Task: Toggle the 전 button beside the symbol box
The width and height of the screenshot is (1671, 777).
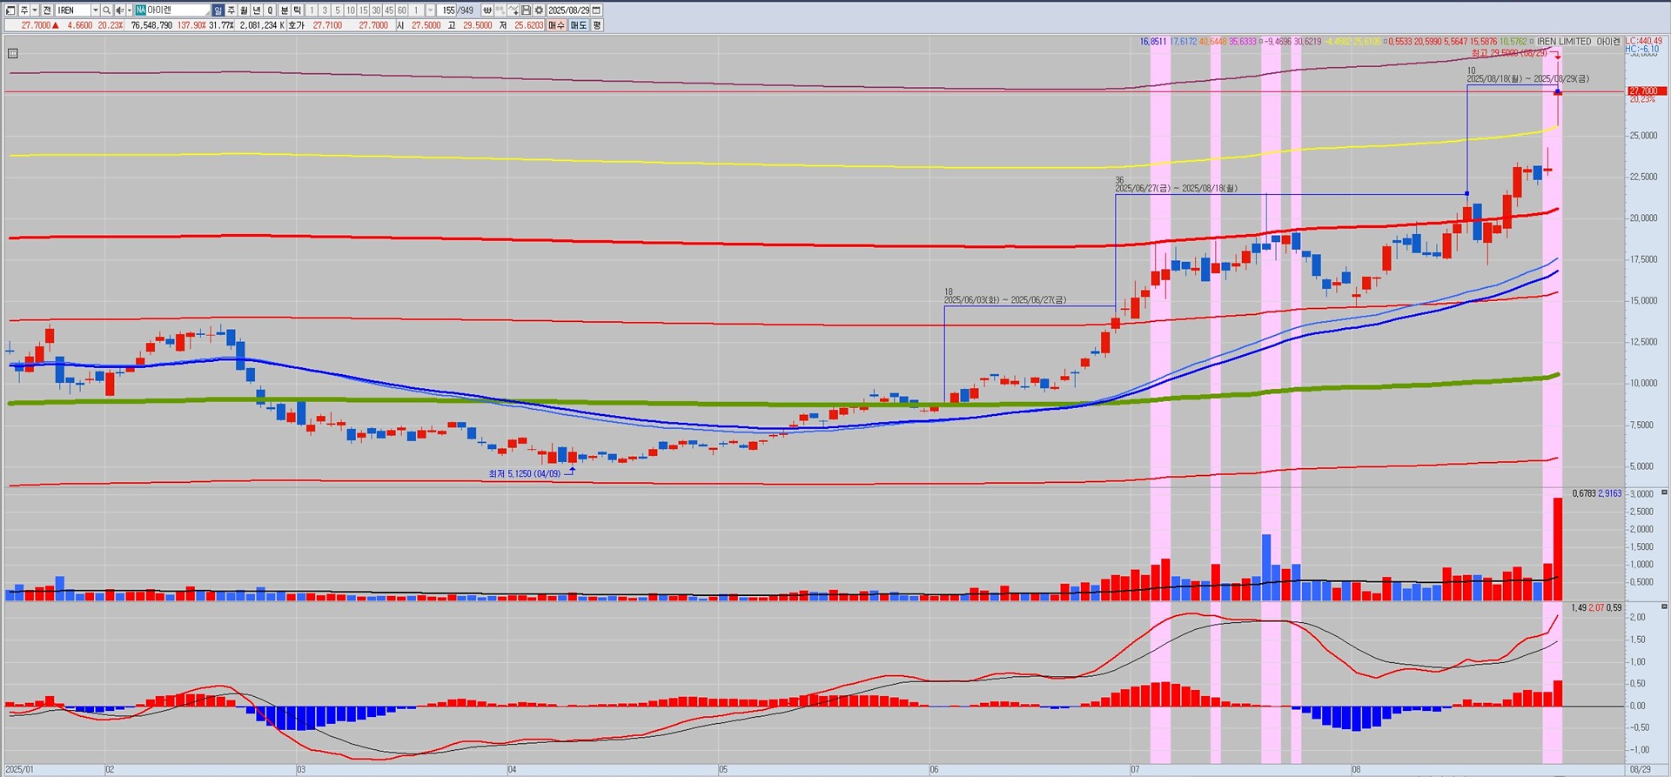Action: (x=47, y=10)
